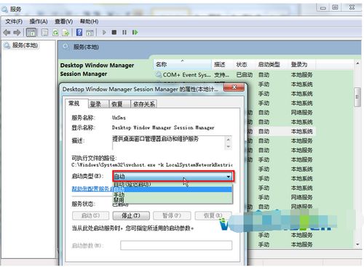Click the Export List toolbar icon
Viewport: 364px width, 267px height.
[x=66, y=32]
